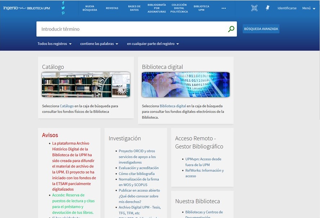Open 'Bibliotecas y Centros de Documentación' link
Image resolution: width=320 pixels, height=218 pixels.
204,214
